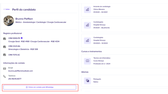168x94 pixels.
Task: Click the CRM 9999-PR text
Action: (14, 38)
